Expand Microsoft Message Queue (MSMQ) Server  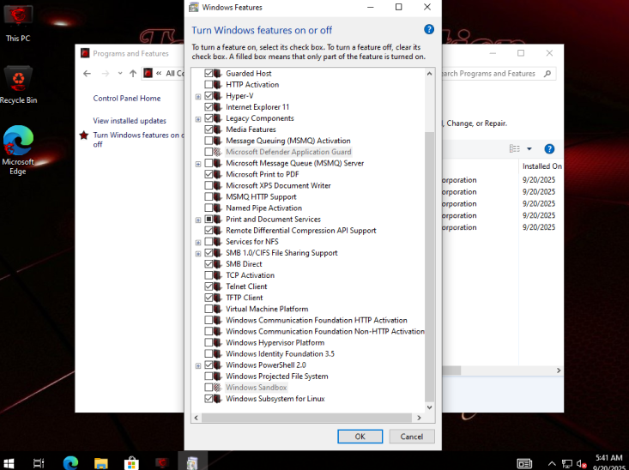click(198, 164)
